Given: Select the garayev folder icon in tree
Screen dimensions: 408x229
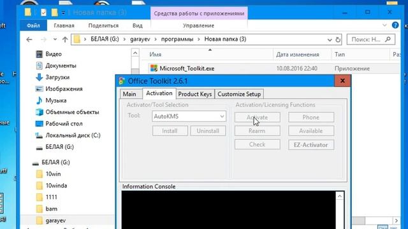Looking at the screenshot, I should click(x=40, y=221).
